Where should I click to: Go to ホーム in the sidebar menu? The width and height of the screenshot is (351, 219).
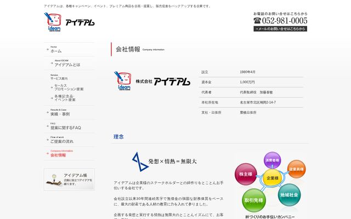(x=56, y=51)
